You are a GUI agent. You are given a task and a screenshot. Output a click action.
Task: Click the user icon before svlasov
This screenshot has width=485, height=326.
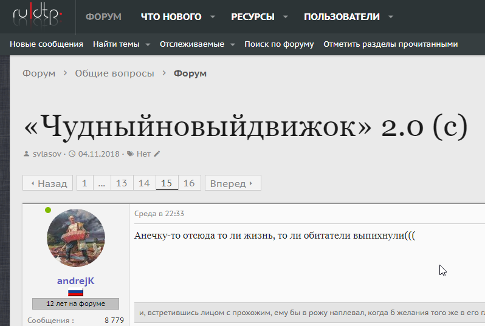tap(26, 154)
